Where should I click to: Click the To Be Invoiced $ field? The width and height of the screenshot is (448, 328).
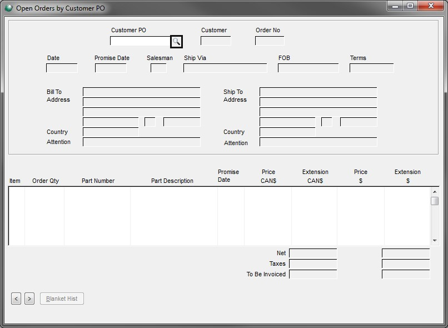[x=406, y=274]
